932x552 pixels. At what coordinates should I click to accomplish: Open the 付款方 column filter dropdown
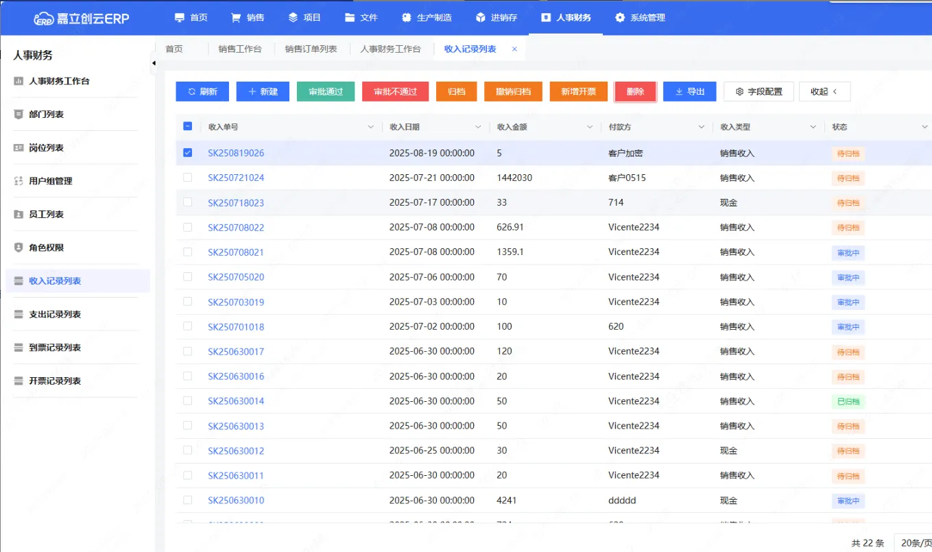pos(701,128)
